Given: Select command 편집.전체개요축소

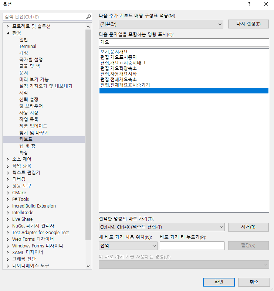Looking at the screenshot, I should coord(118,79).
